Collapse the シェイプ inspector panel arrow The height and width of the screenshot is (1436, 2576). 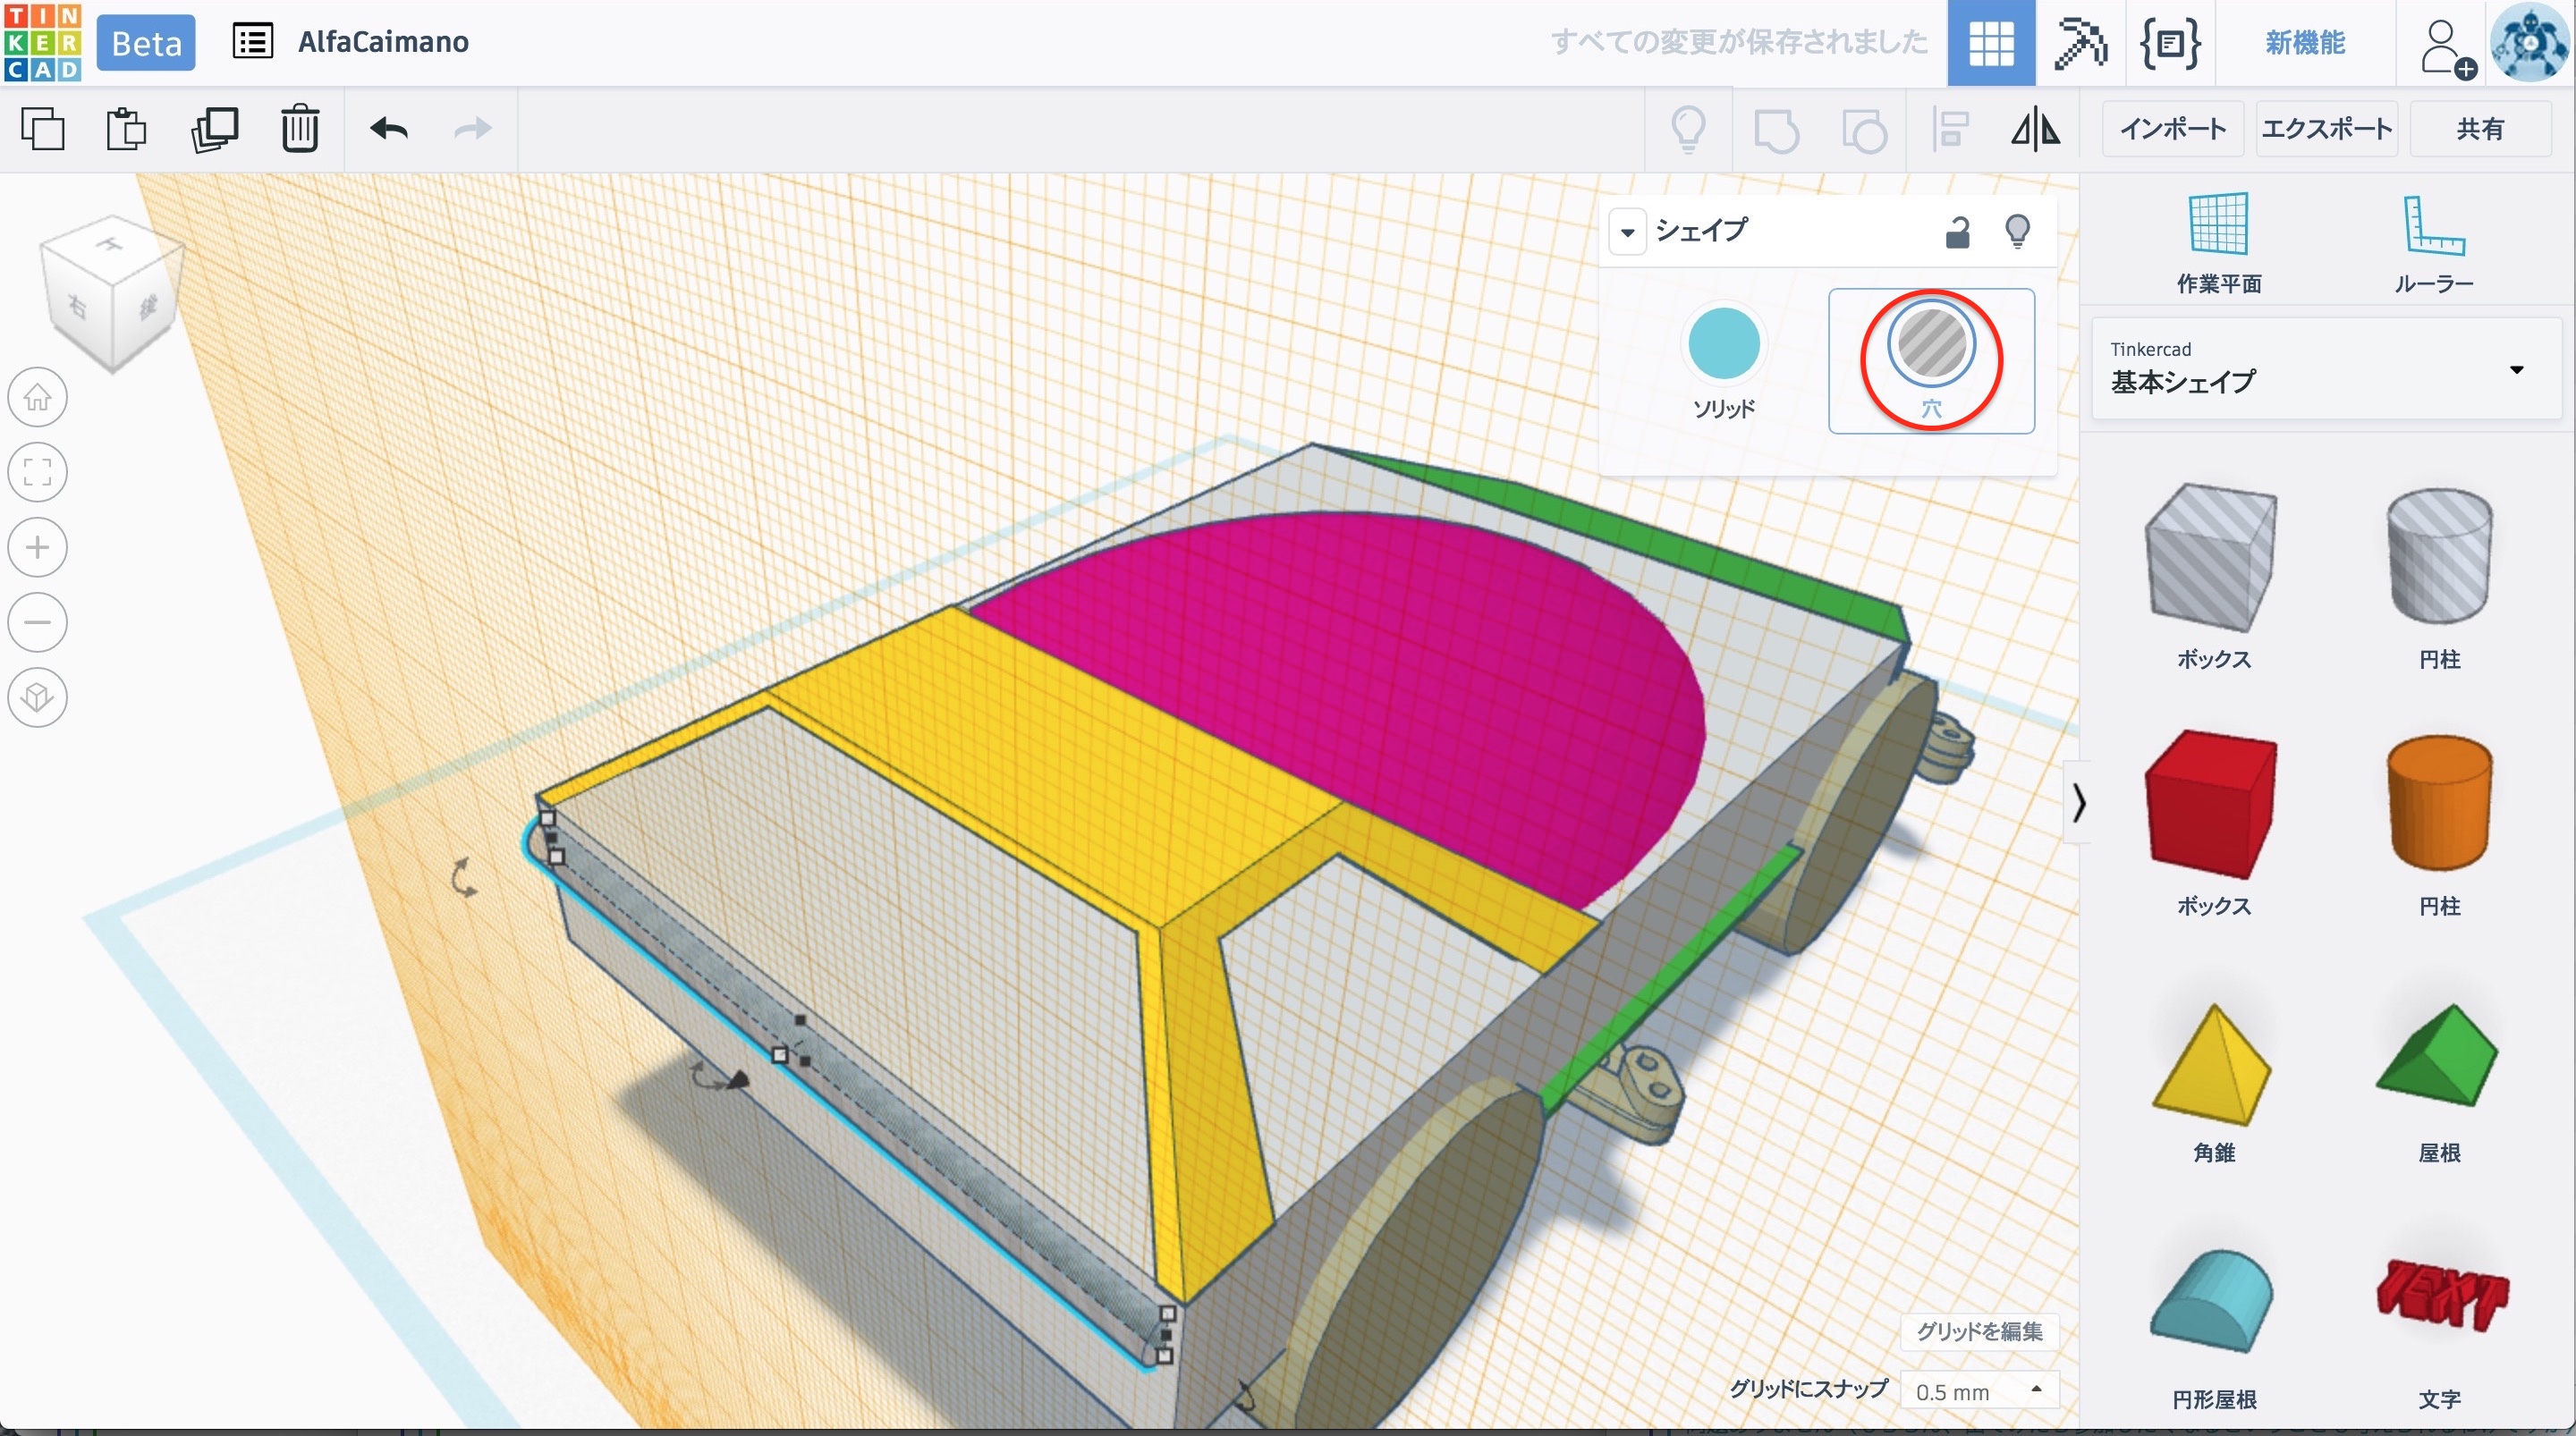click(x=1627, y=232)
